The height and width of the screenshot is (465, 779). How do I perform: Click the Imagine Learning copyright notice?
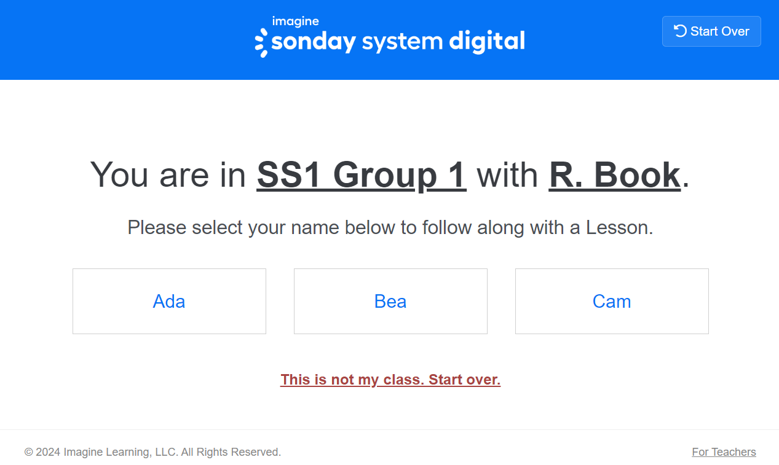(x=152, y=452)
